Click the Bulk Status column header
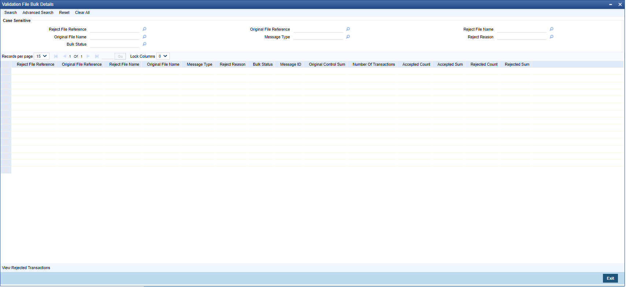This screenshot has height=287, width=626. 263,64
